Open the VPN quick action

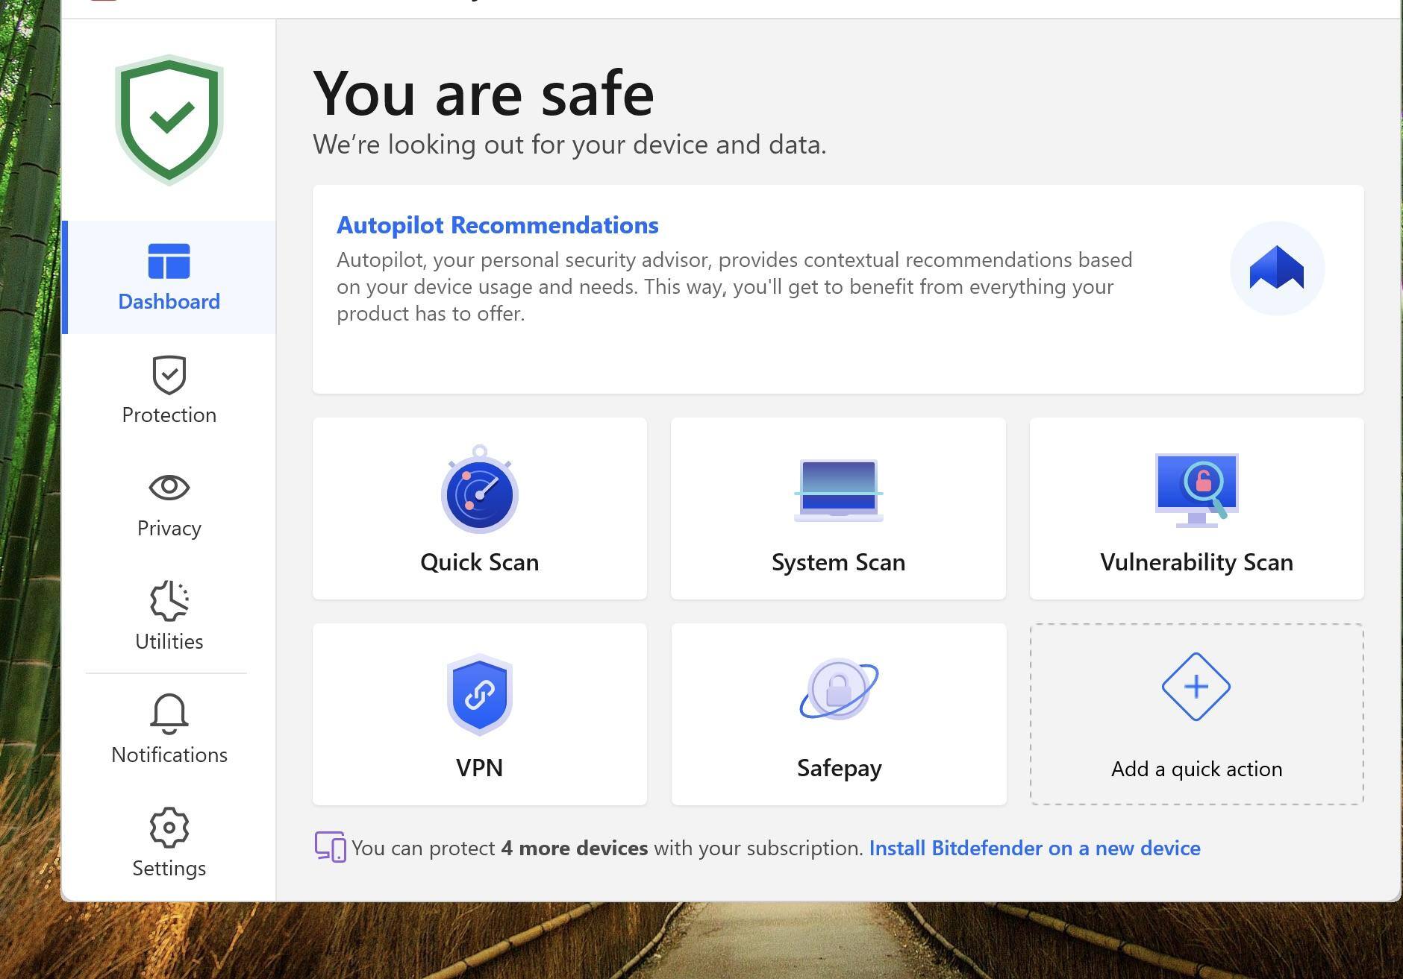pyautogui.click(x=479, y=714)
